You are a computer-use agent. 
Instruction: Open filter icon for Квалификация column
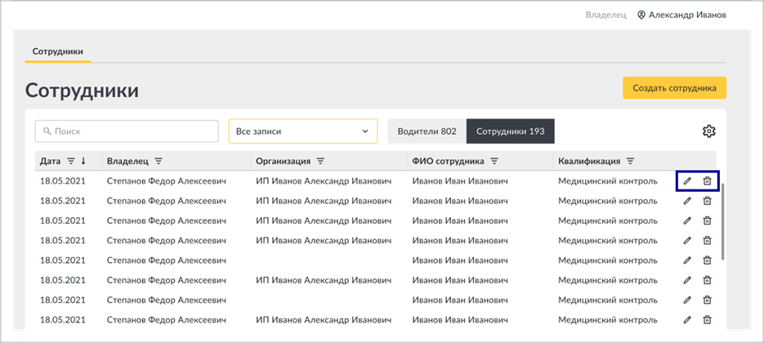pos(630,161)
